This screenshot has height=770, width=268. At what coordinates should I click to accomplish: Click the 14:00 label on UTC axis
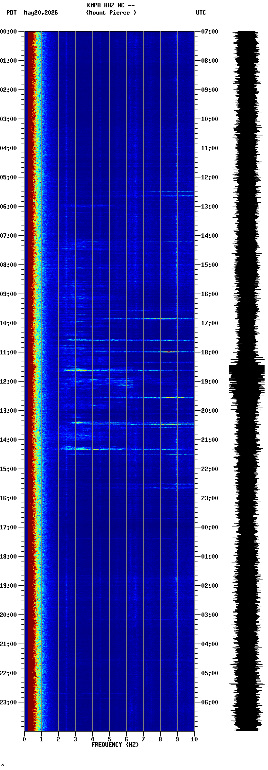point(209,236)
